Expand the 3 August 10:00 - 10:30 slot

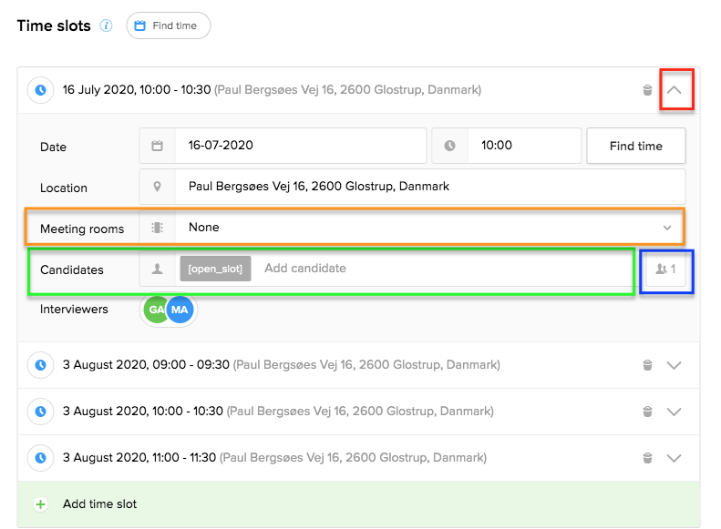click(x=675, y=412)
